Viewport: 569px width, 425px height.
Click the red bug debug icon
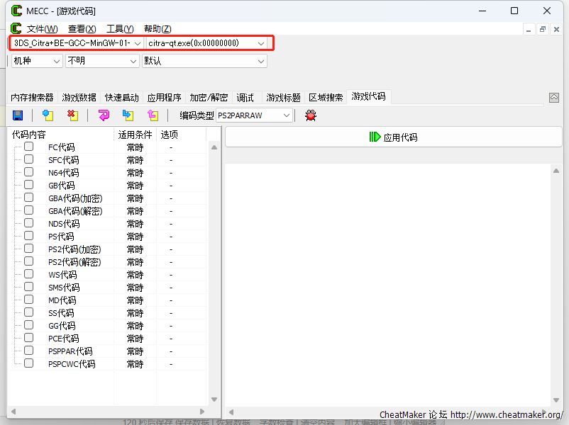(x=310, y=115)
